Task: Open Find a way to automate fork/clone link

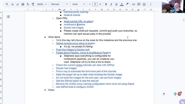Action: pyautogui.click(x=86, y=71)
